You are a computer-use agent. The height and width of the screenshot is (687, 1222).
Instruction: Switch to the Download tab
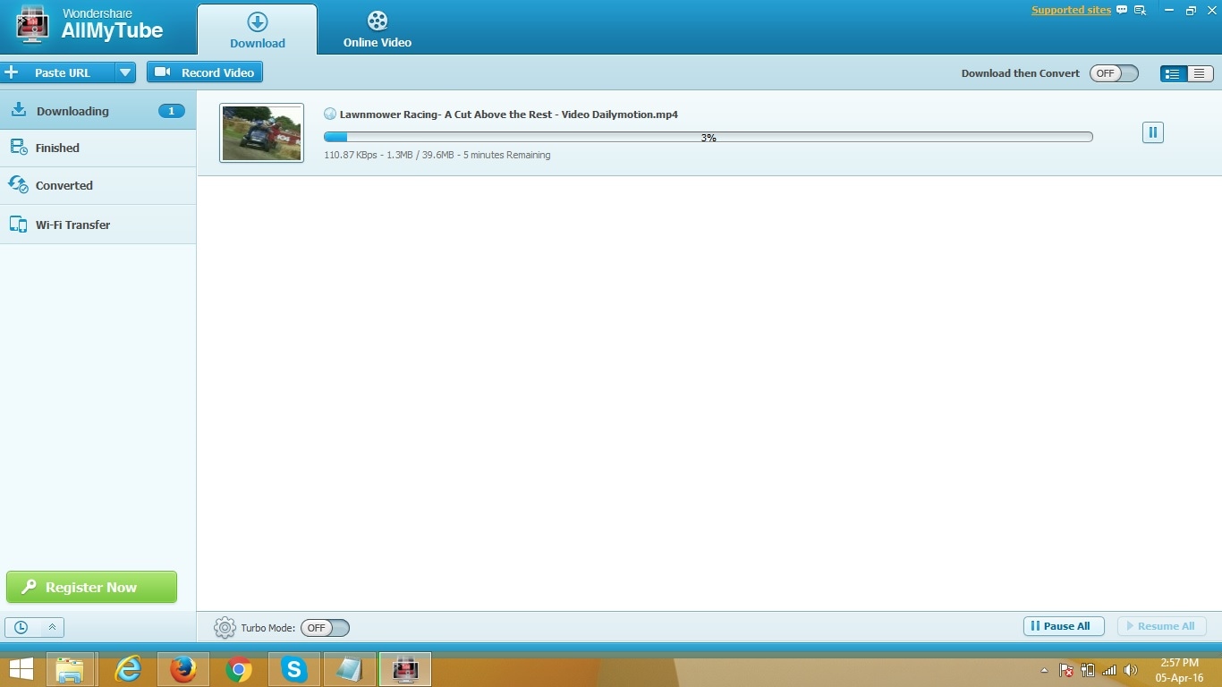258,30
